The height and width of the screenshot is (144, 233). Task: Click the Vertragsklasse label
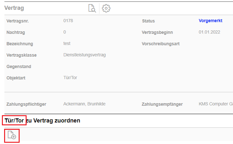22,55
